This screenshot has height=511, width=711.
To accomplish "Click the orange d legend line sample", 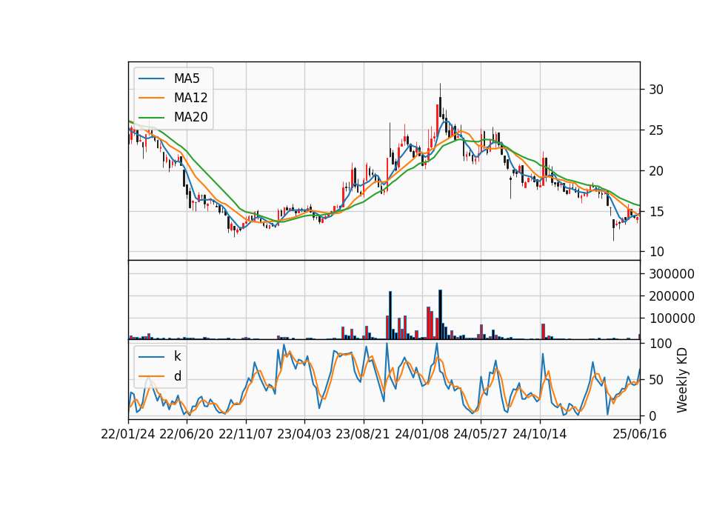I will (x=151, y=376).
